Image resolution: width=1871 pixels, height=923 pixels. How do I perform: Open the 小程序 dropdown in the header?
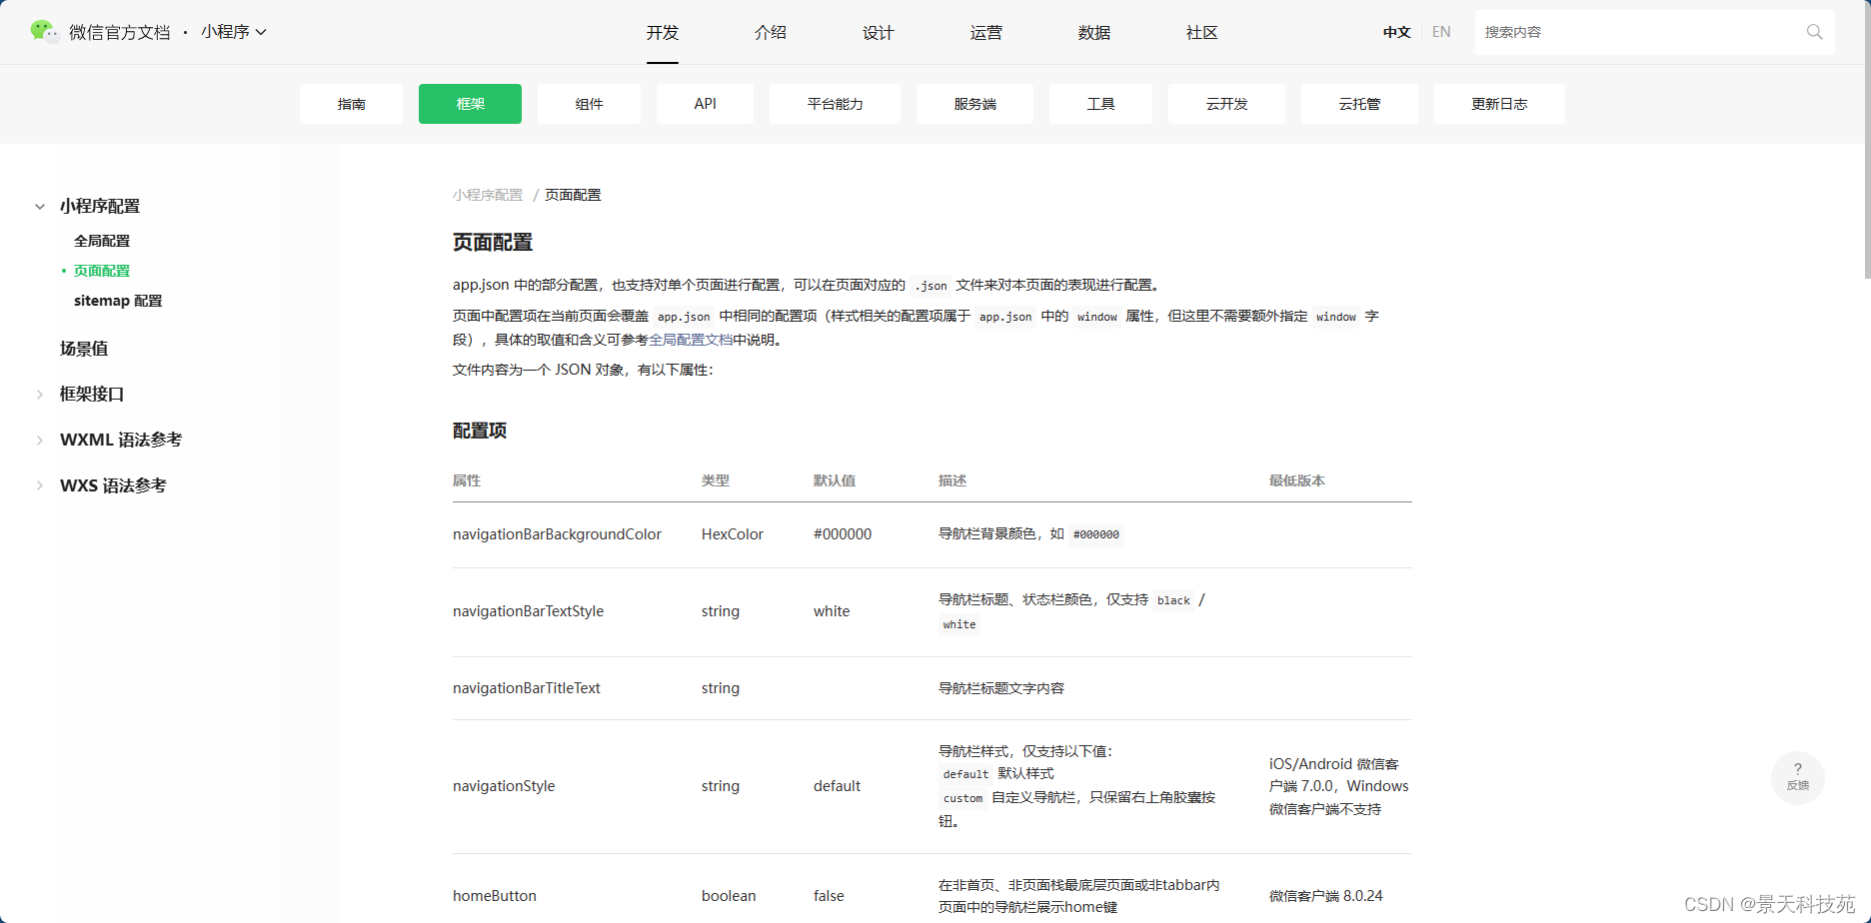(x=234, y=31)
